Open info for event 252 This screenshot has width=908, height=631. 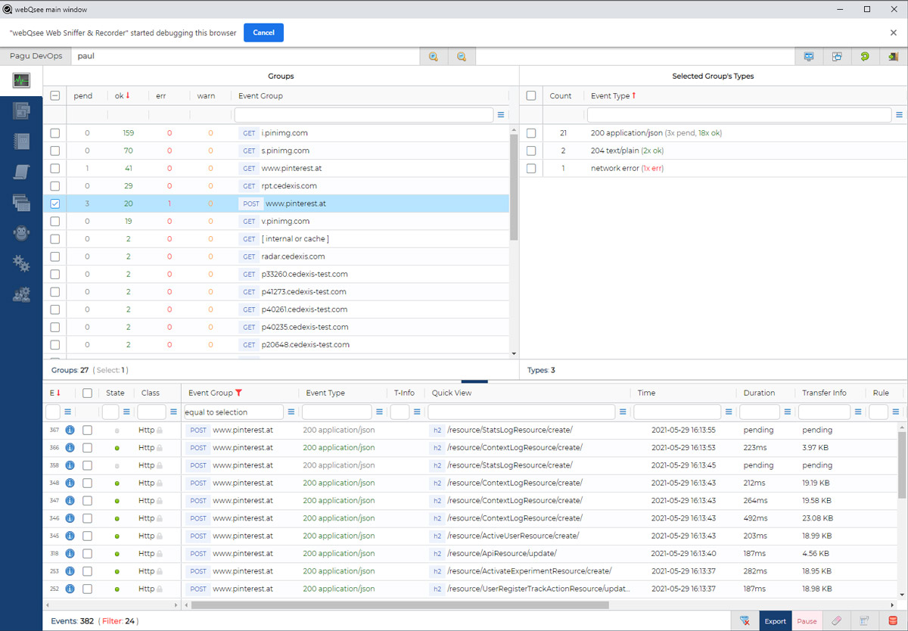click(70, 589)
